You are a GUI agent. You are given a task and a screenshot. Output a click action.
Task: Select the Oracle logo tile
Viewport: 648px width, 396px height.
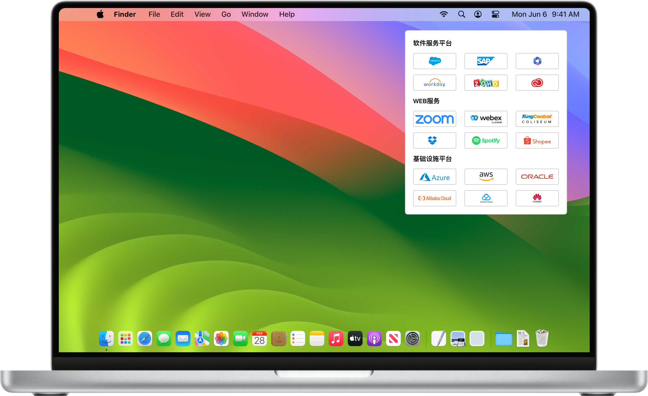[x=537, y=177]
